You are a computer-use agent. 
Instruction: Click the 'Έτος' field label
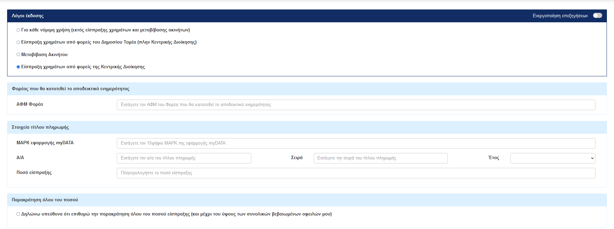493,158
